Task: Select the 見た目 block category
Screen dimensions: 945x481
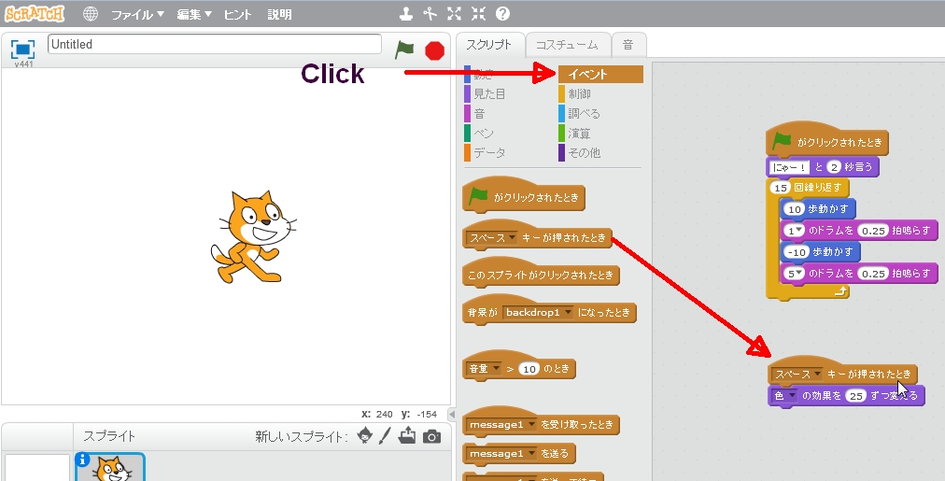Action: tap(486, 94)
